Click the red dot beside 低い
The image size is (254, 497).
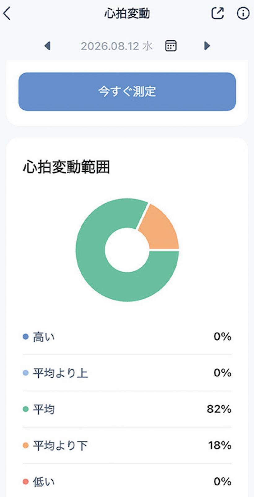click(26, 482)
